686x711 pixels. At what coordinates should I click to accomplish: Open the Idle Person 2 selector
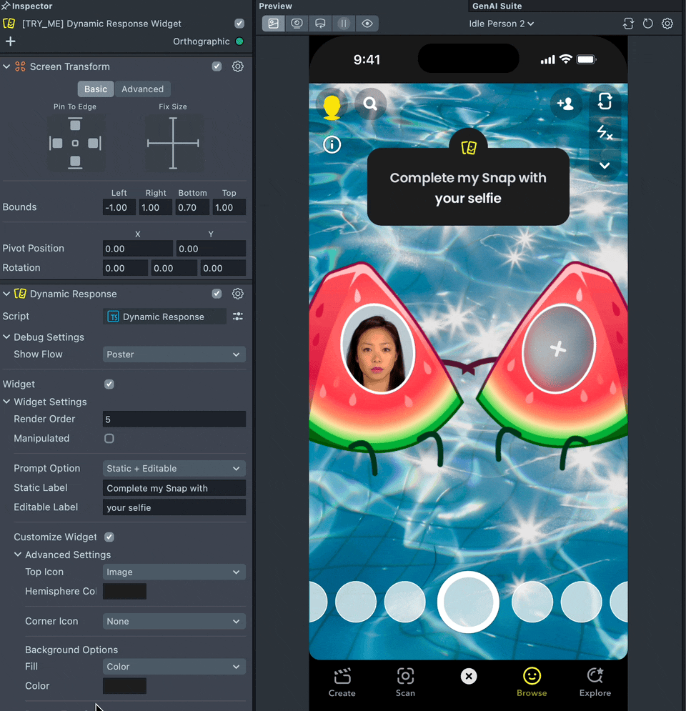point(502,24)
